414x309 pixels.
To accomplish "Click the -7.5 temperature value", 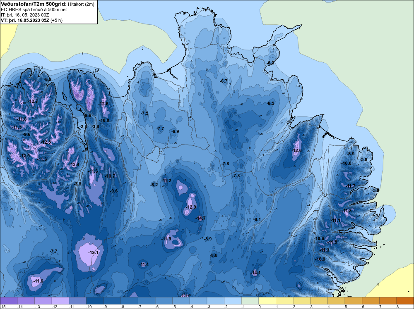I will [x=144, y=113].
